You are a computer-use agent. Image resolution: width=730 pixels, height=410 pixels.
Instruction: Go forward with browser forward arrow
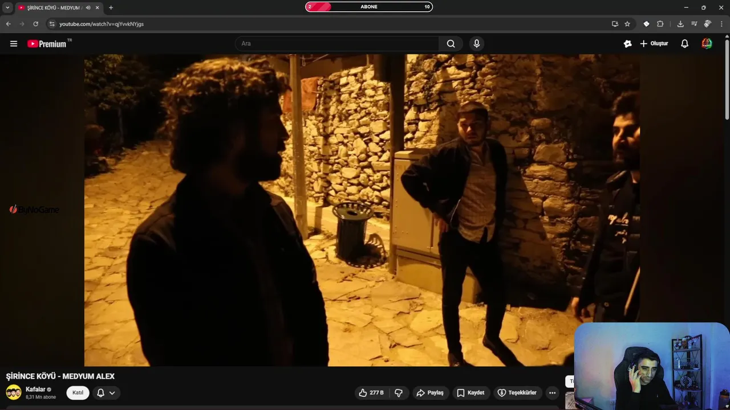click(x=22, y=24)
